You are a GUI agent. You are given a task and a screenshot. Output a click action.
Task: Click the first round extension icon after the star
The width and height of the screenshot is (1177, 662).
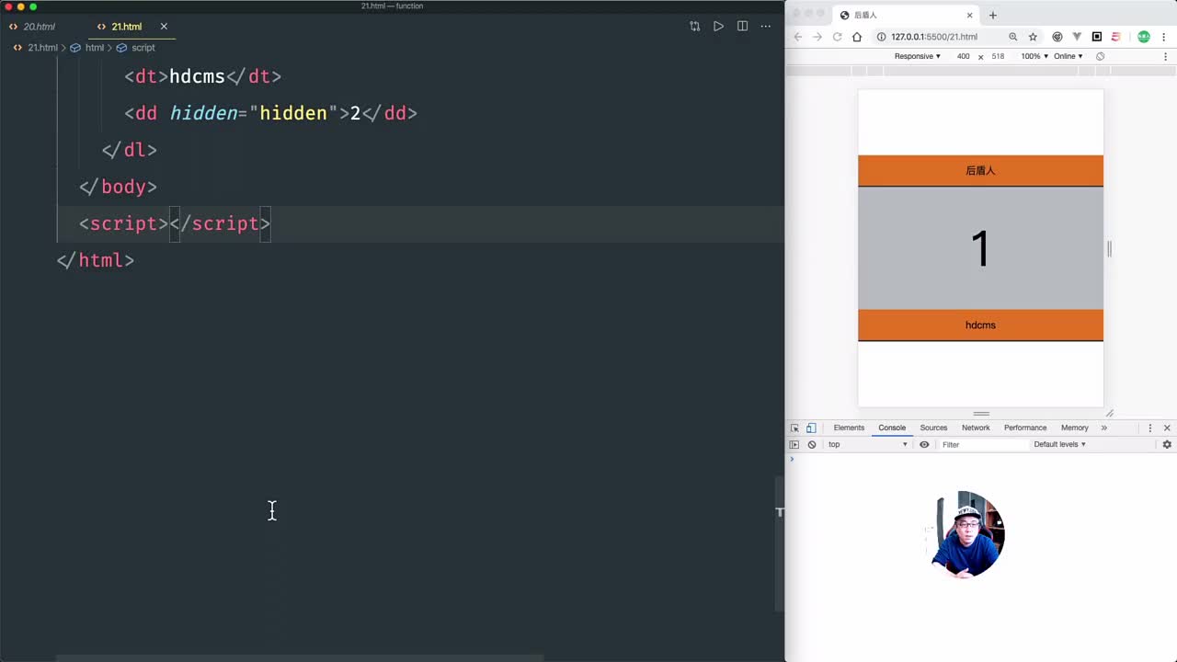coord(1057,37)
